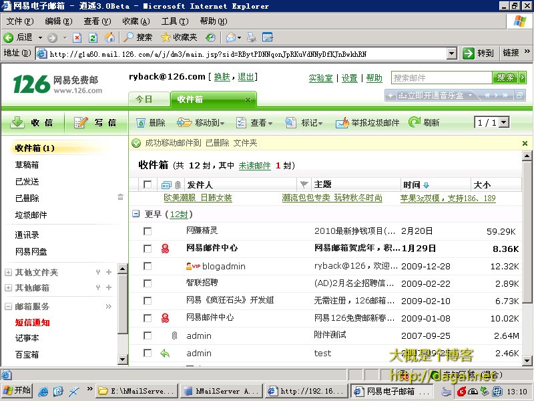Toggle the select-all checkbox in list header
534x401 pixels.
click(148, 184)
